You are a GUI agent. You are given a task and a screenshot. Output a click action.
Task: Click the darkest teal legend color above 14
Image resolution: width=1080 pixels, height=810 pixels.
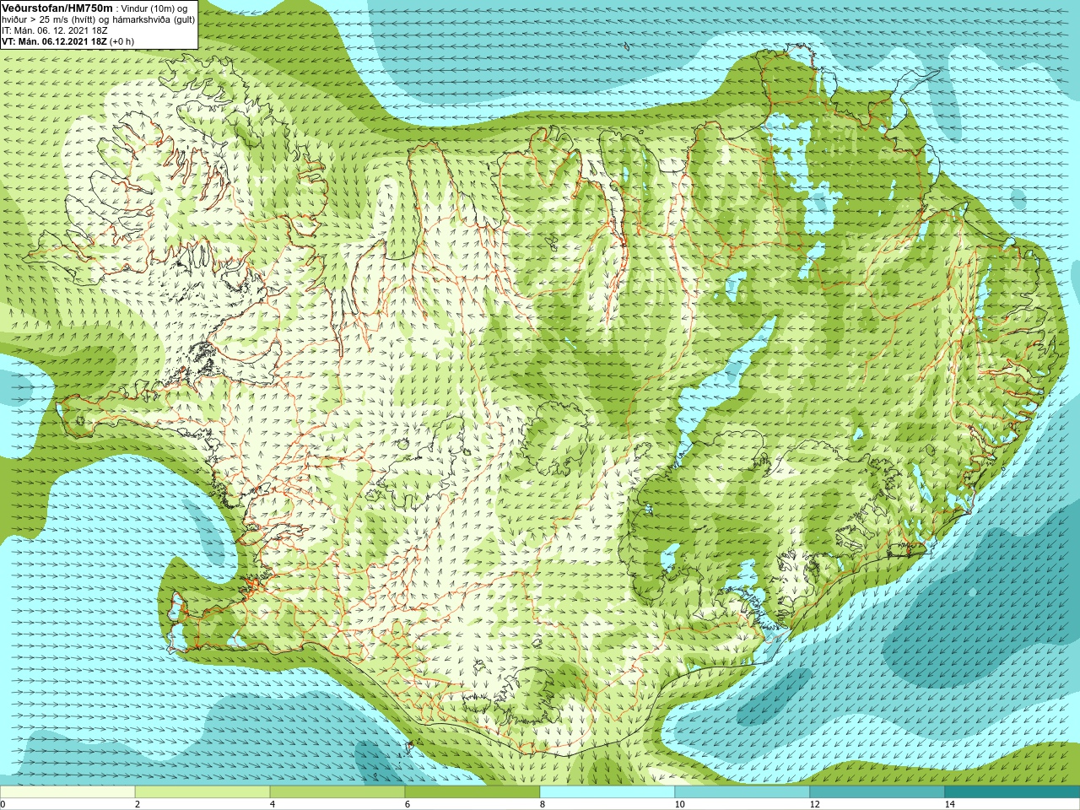pos(1012,792)
